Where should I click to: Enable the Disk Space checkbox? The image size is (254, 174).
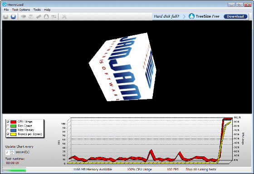click(x=8, y=126)
